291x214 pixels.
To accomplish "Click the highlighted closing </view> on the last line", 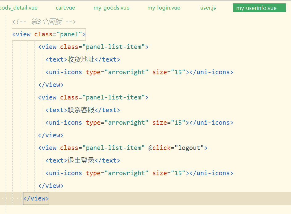I will click(x=36, y=198).
